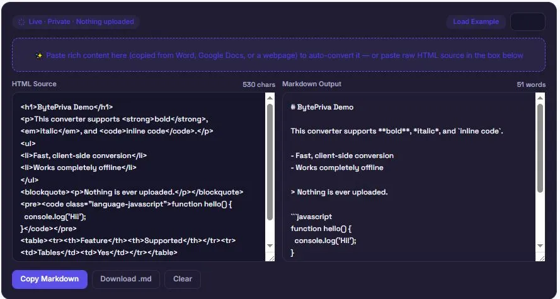
Task: Click the rich content paste zone
Action: tap(278, 55)
